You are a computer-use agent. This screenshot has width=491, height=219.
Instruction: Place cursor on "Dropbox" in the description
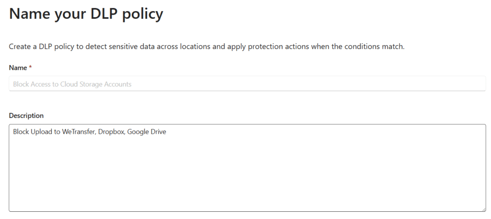click(x=111, y=132)
